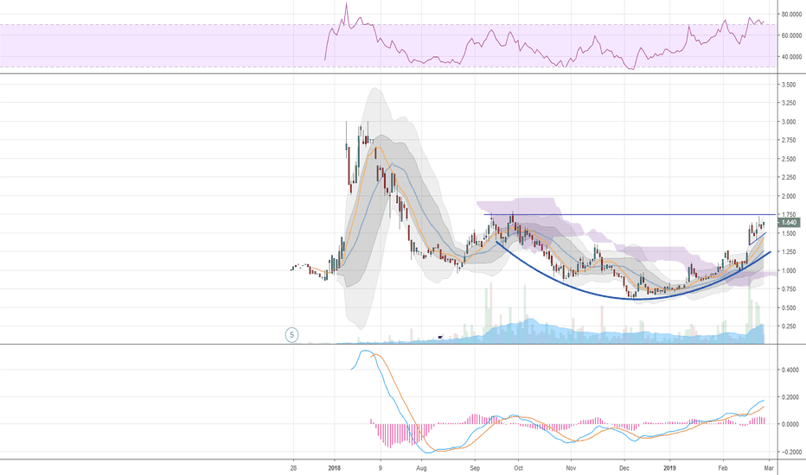Click the 0.500 price axis label
806x475 pixels.
click(789, 307)
